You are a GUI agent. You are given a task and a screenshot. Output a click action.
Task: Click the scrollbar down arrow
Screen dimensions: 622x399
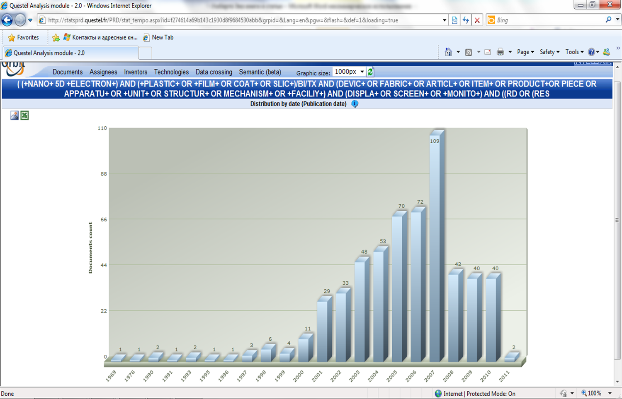click(617, 382)
